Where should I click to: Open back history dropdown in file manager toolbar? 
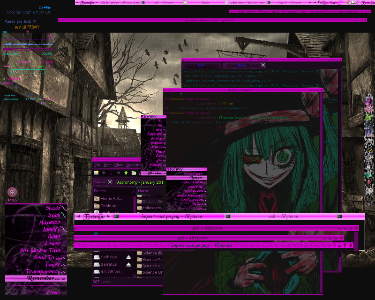click(111, 172)
